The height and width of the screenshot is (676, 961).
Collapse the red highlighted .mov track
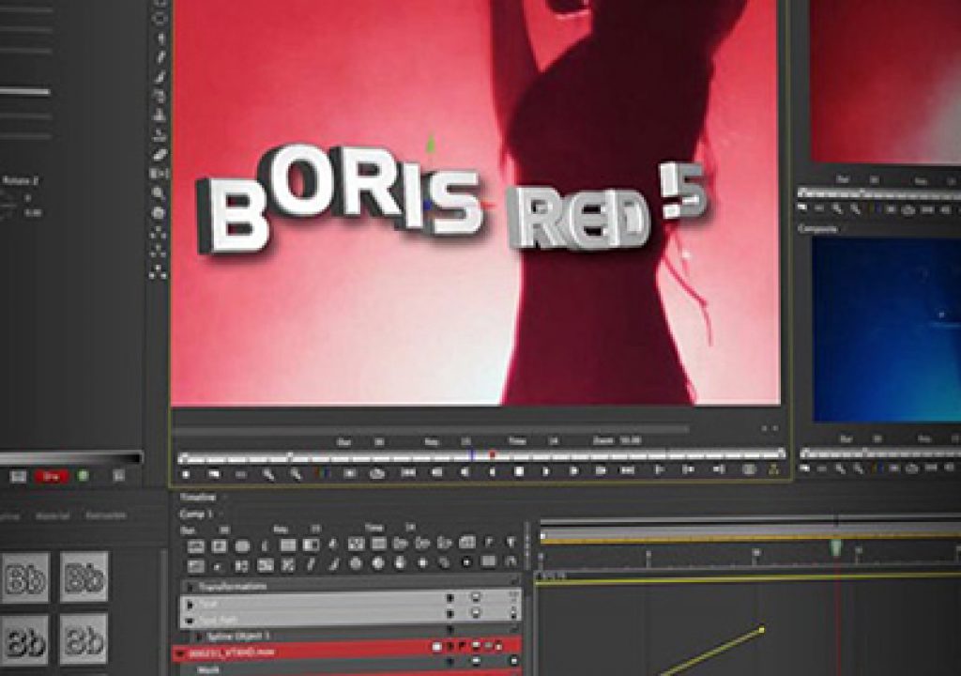click(180, 653)
